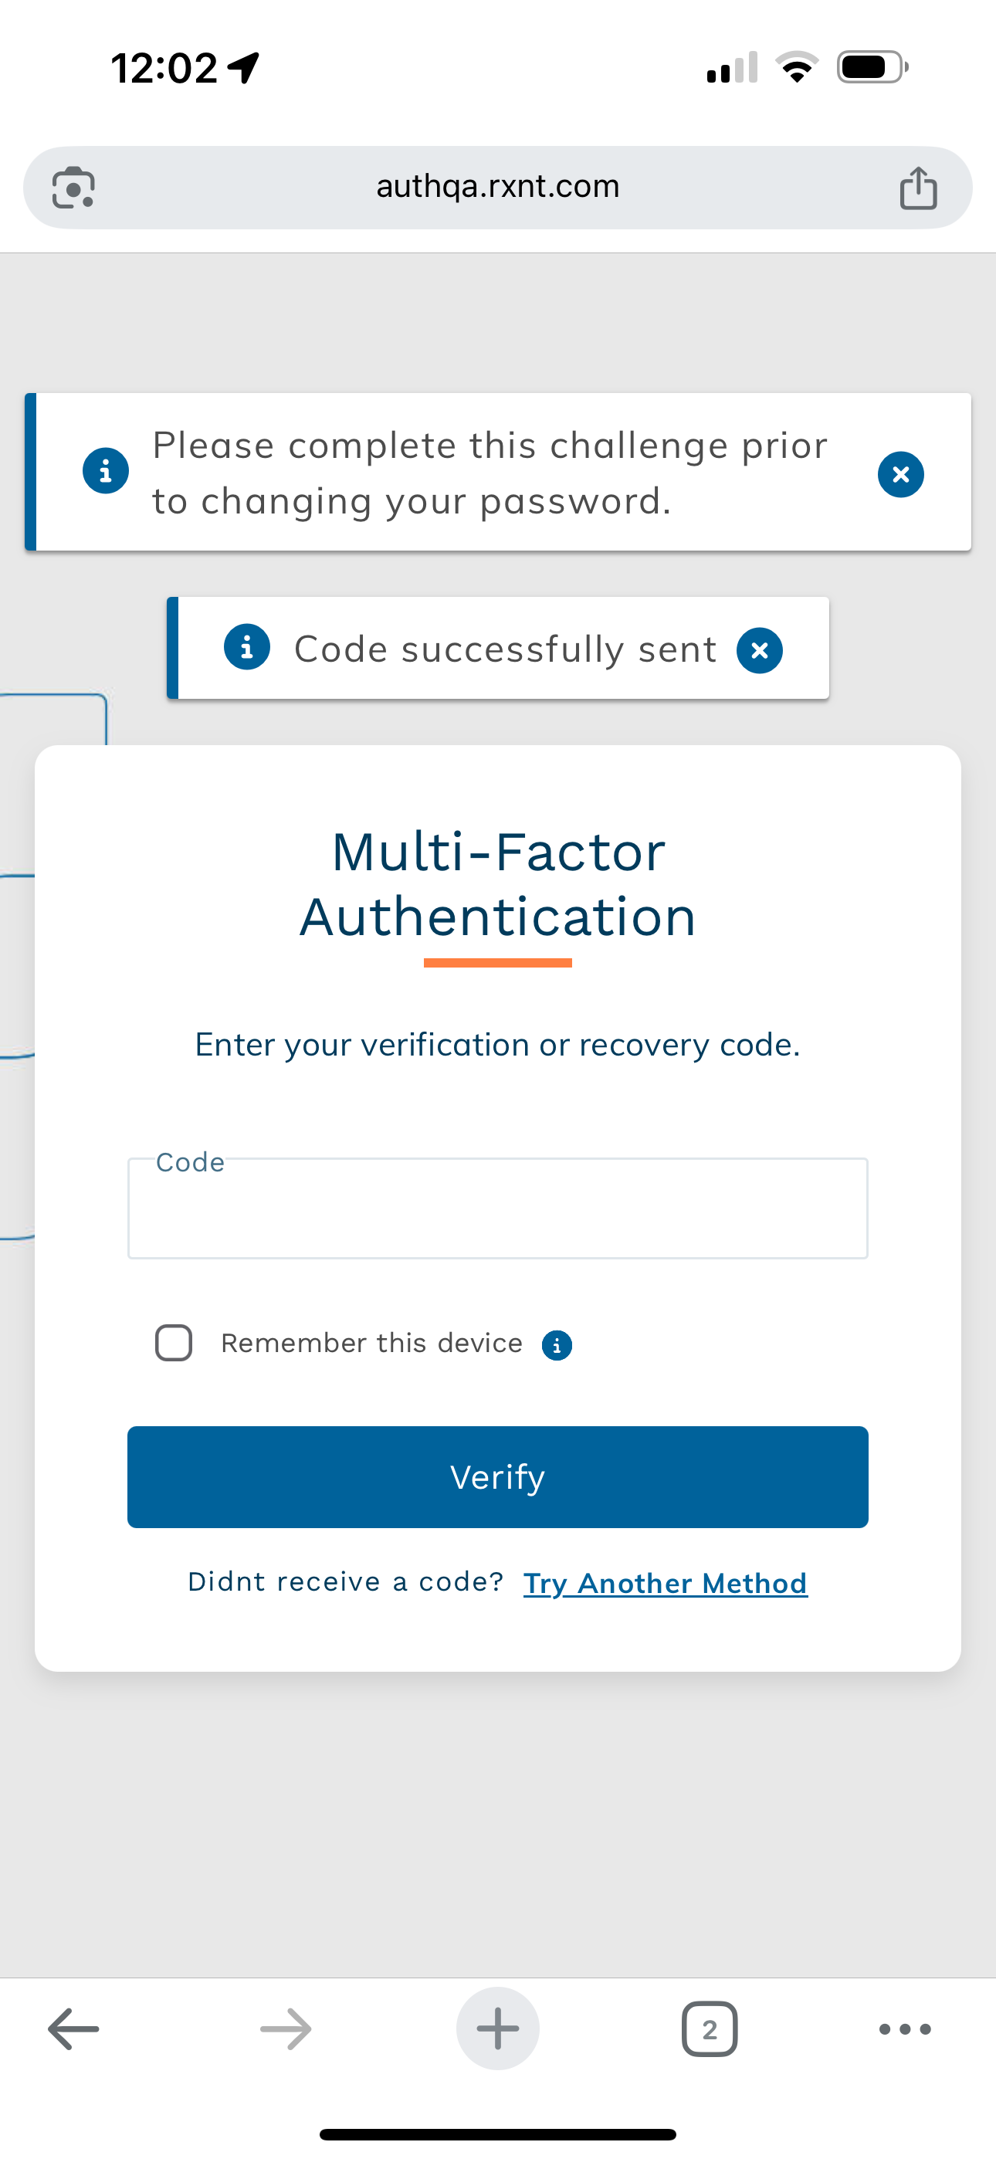Open a new tab with plus button
Viewport: 996px width, 2159px height.
click(498, 2029)
